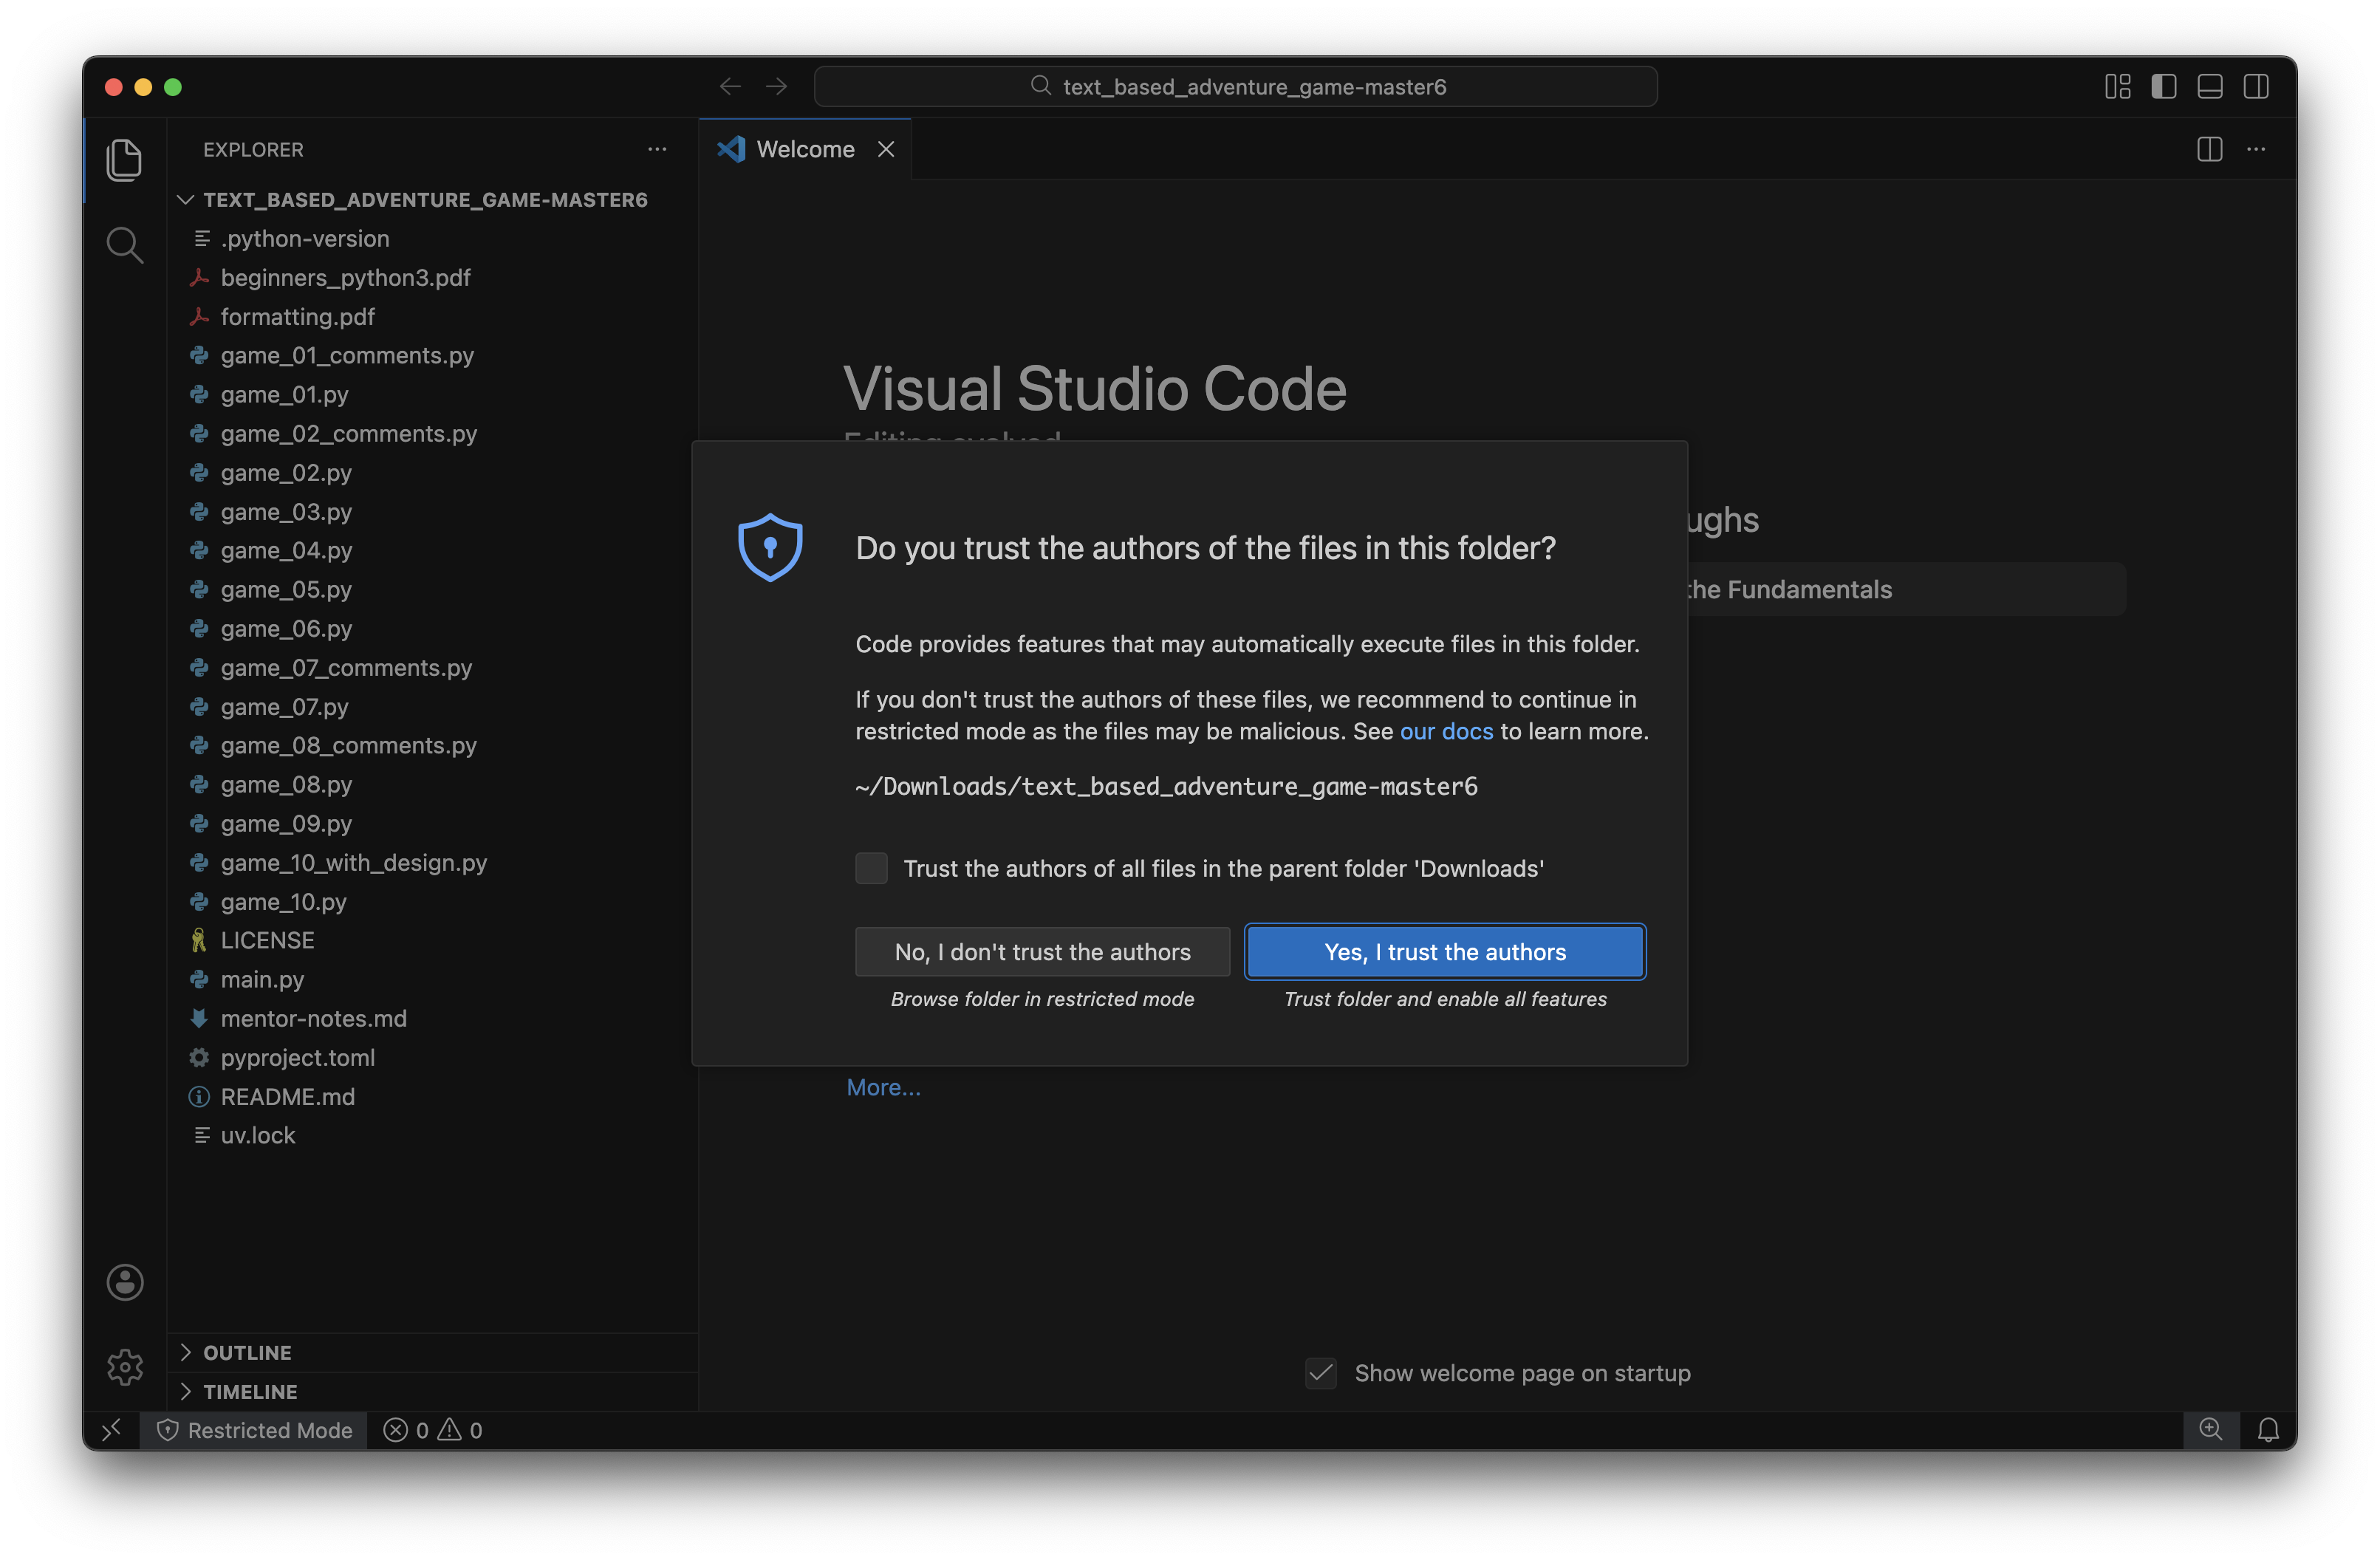The width and height of the screenshot is (2380, 1560).
Task: Open game_02_comments.py
Action: tap(432, 434)
